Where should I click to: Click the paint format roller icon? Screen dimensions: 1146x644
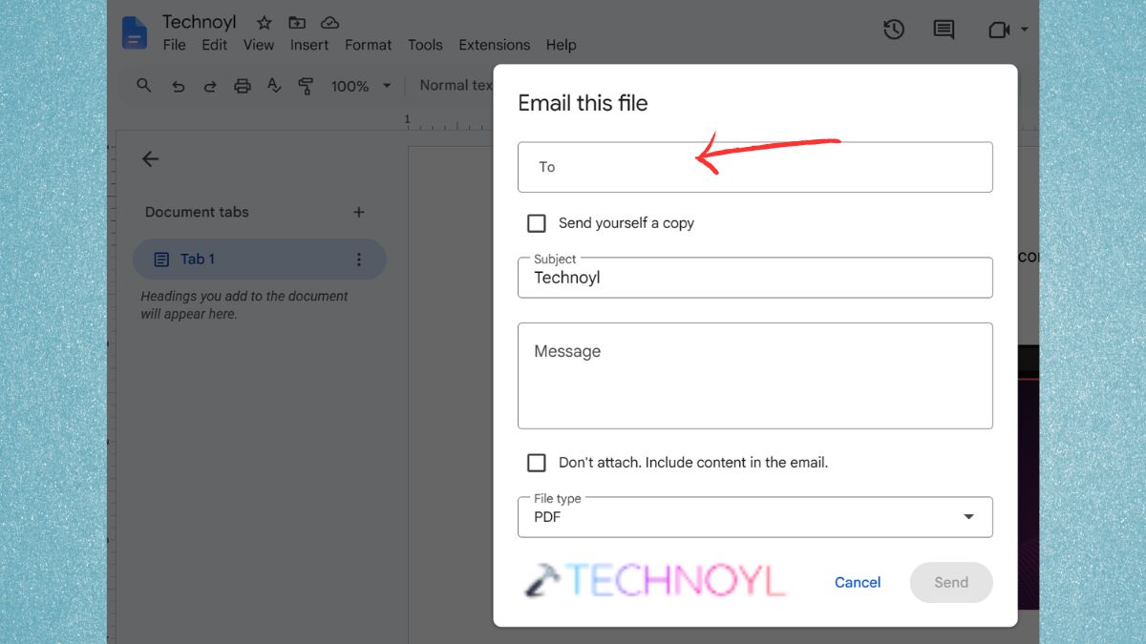click(x=306, y=86)
